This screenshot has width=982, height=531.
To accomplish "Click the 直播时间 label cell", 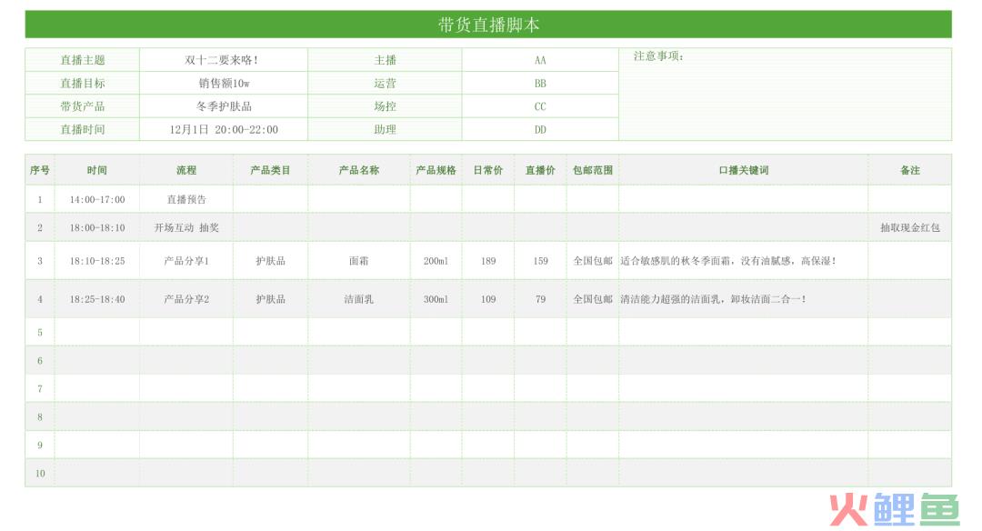I will coord(82,130).
